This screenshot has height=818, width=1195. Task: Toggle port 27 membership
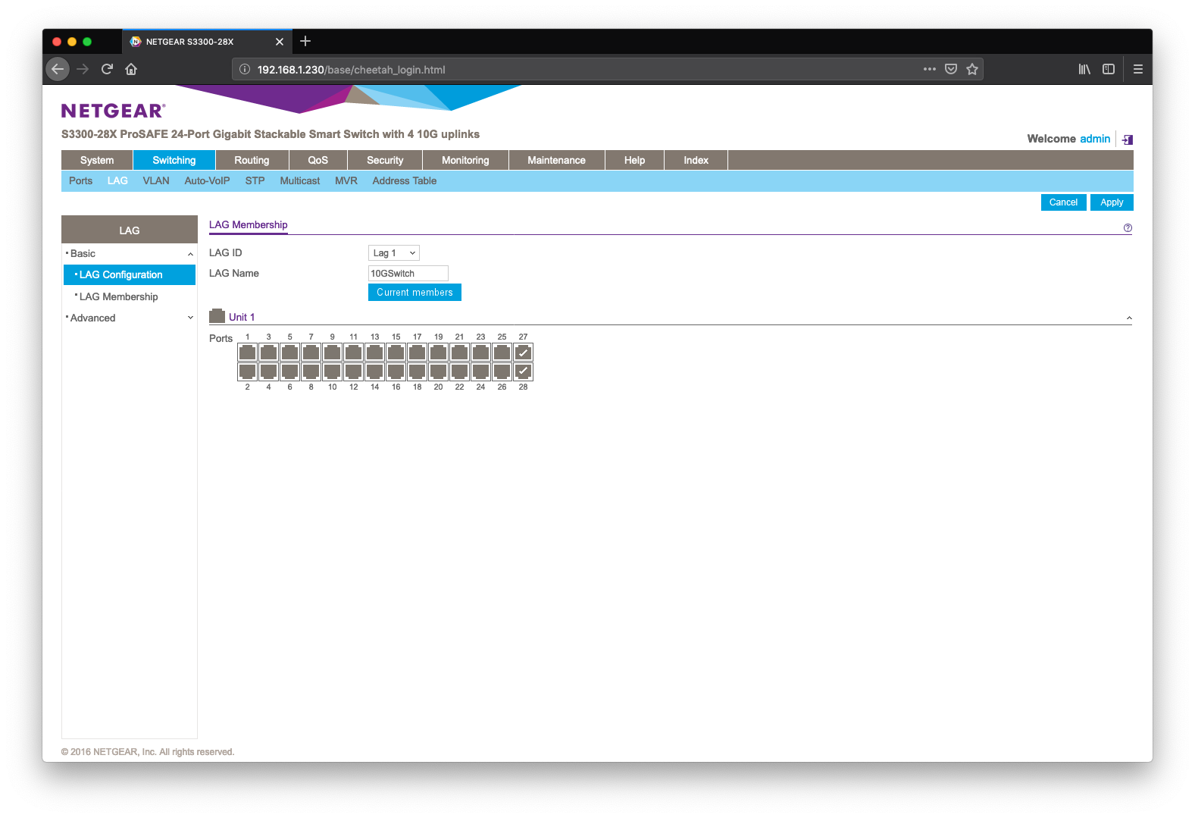click(x=523, y=353)
